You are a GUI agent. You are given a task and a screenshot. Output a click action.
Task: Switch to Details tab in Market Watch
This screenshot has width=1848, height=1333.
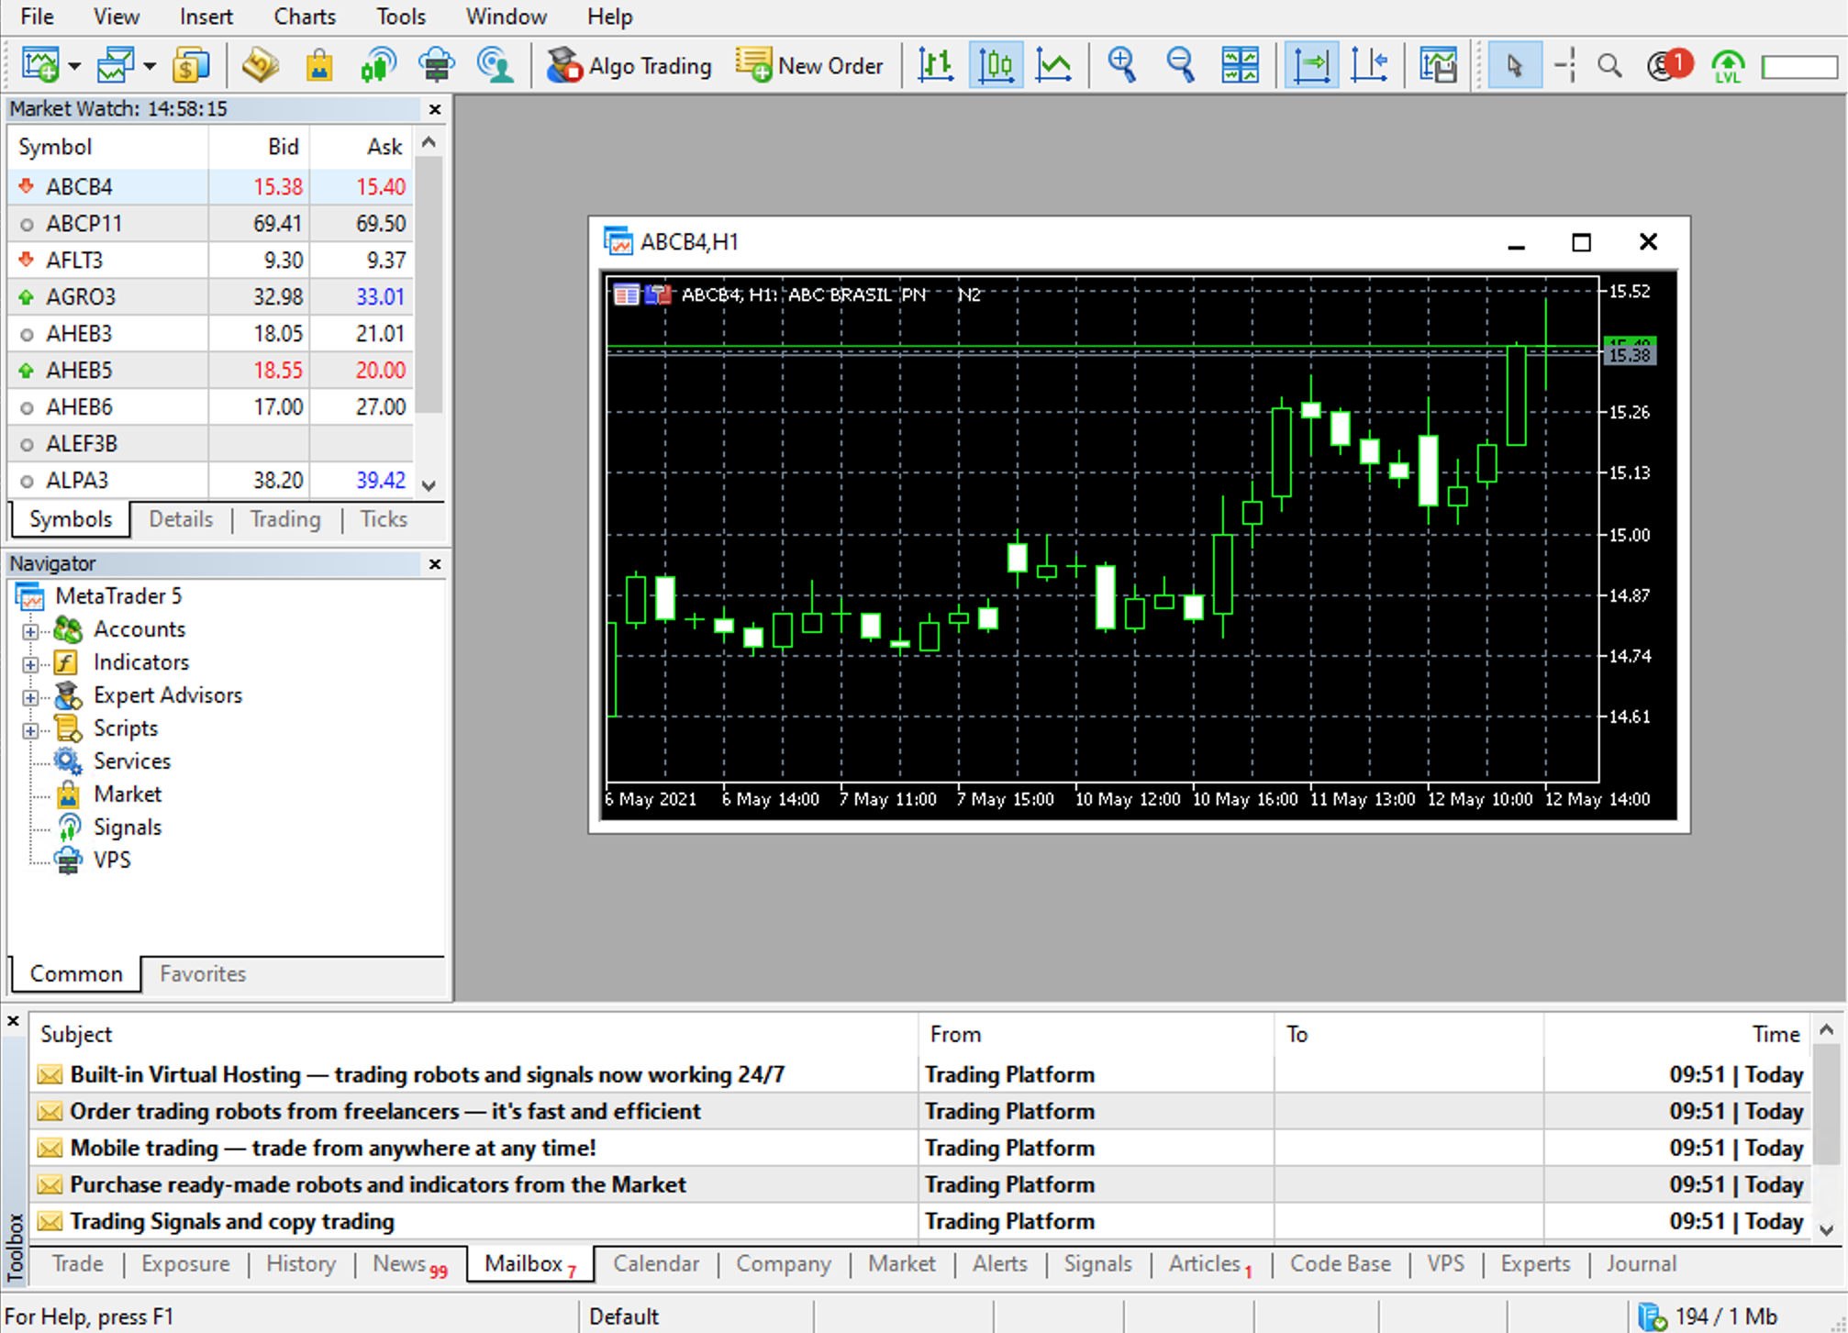[181, 519]
